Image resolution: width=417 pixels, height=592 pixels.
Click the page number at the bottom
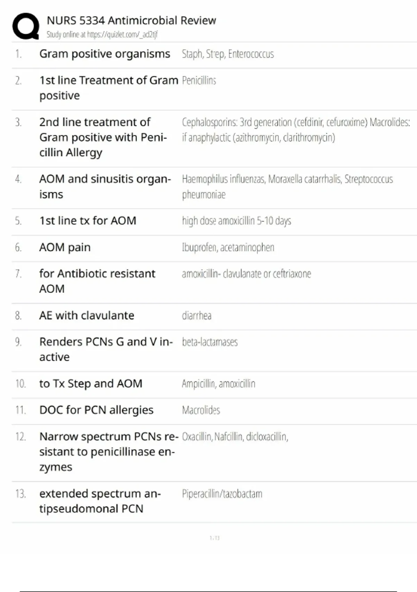pyautogui.click(x=214, y=538)
